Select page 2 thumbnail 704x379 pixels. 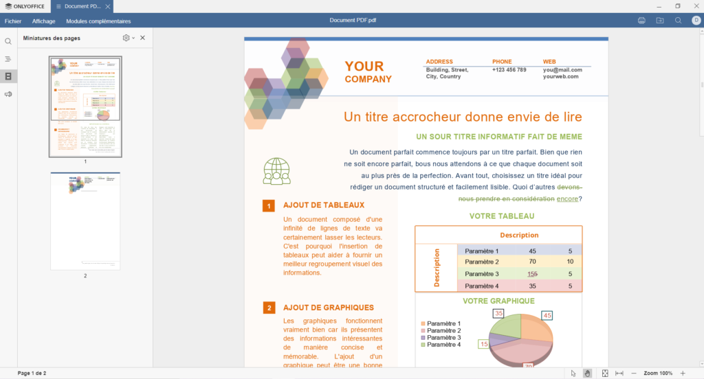click(x=85, y=221)
